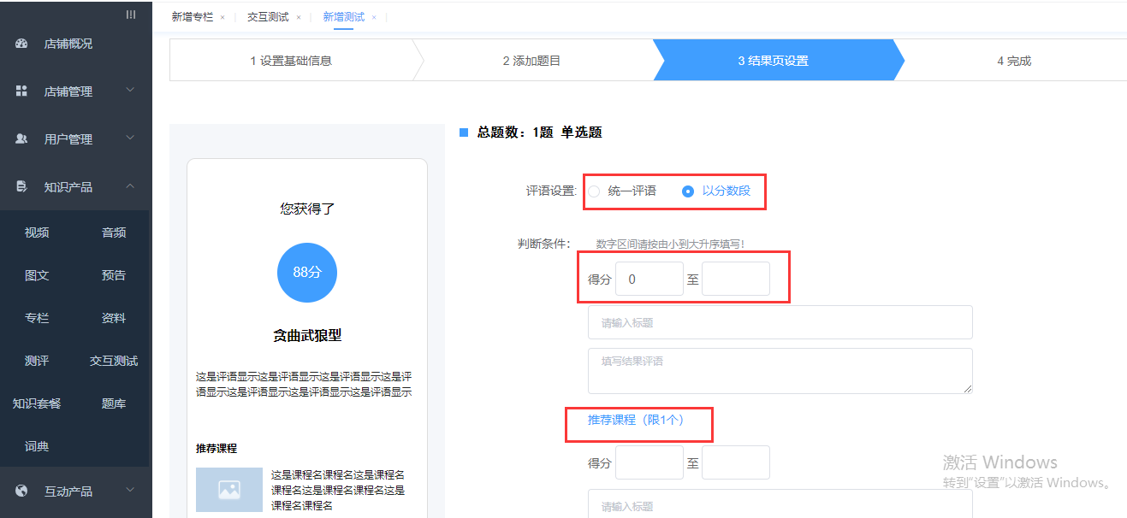Viewport: 1127px width, 518px height.
Task: Click the recommended course image thumbnail
Action: [228, 490]
